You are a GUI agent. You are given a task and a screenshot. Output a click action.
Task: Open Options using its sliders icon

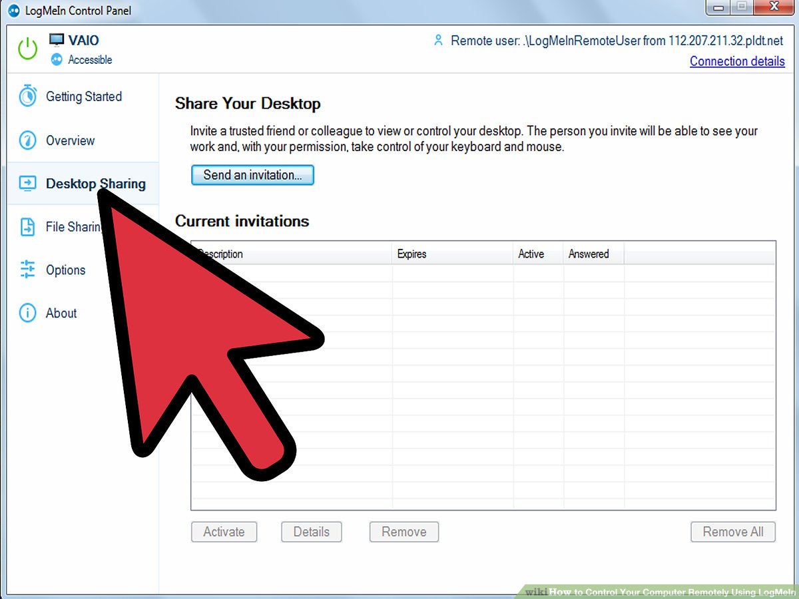click(27, 270)
